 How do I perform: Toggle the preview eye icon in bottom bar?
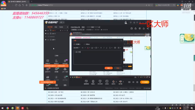[133, 82]
